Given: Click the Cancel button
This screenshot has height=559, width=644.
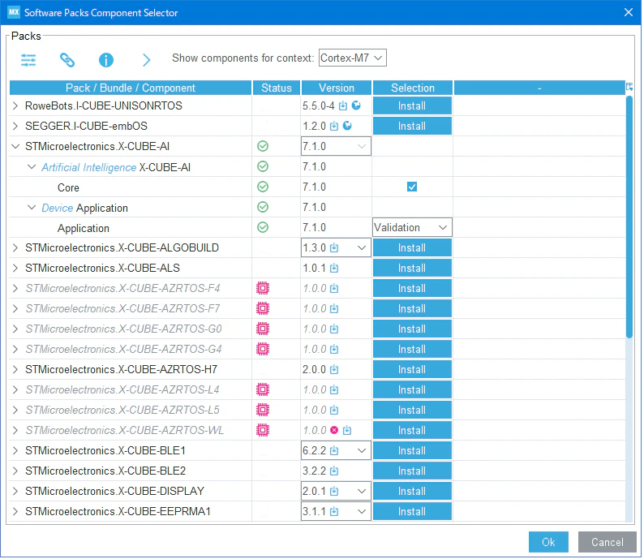Looking at the screenshot, I should pyautogui.click(x=607, y=543).
